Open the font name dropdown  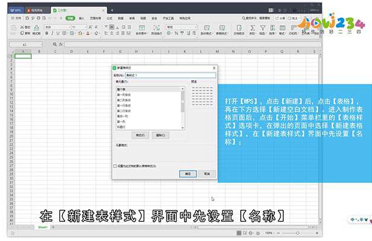click(x=69, y=27)
